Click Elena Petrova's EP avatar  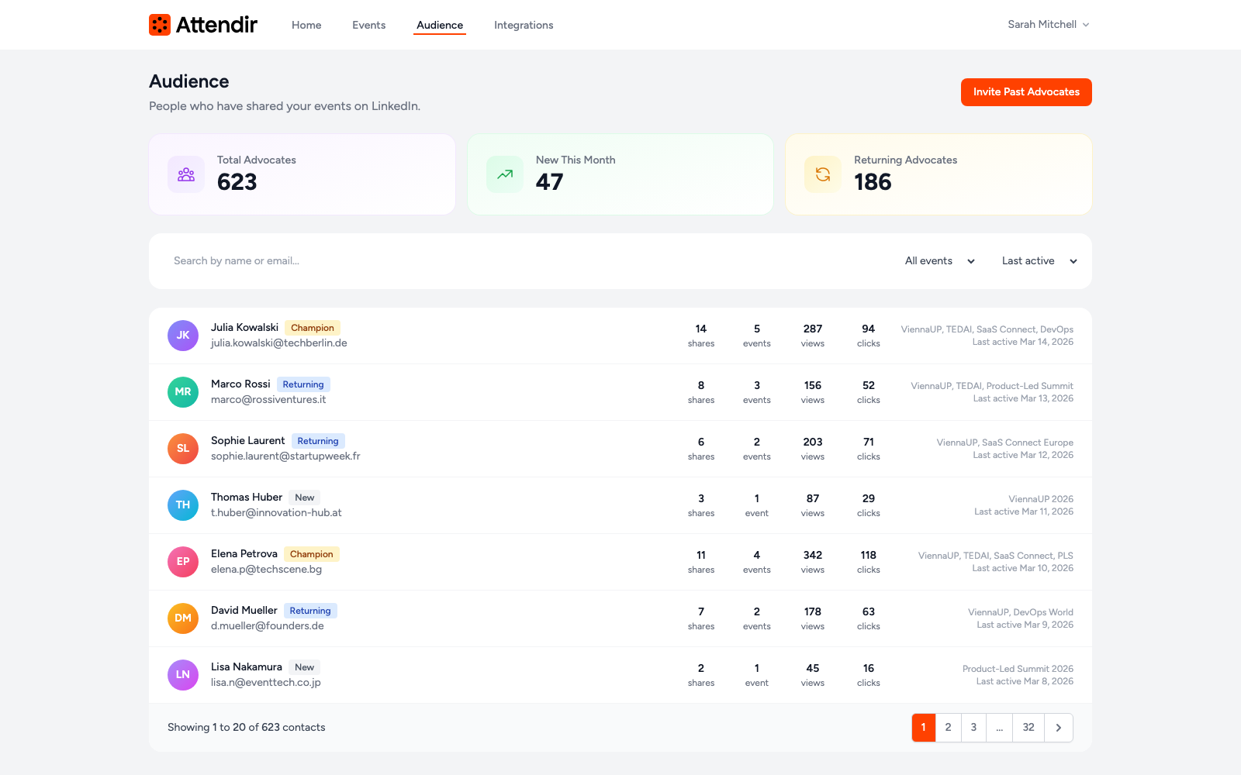point(183,562)
